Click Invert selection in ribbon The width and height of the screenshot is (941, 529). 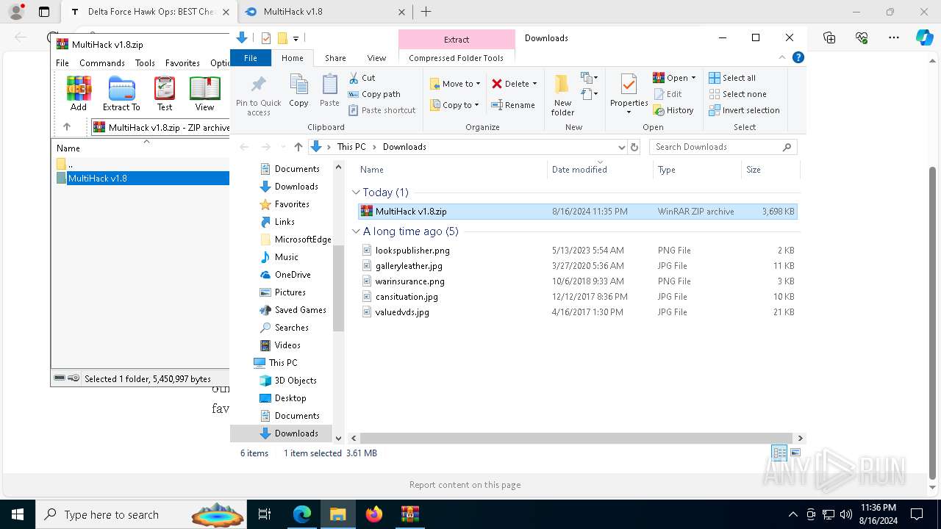[x=744, y=110]
